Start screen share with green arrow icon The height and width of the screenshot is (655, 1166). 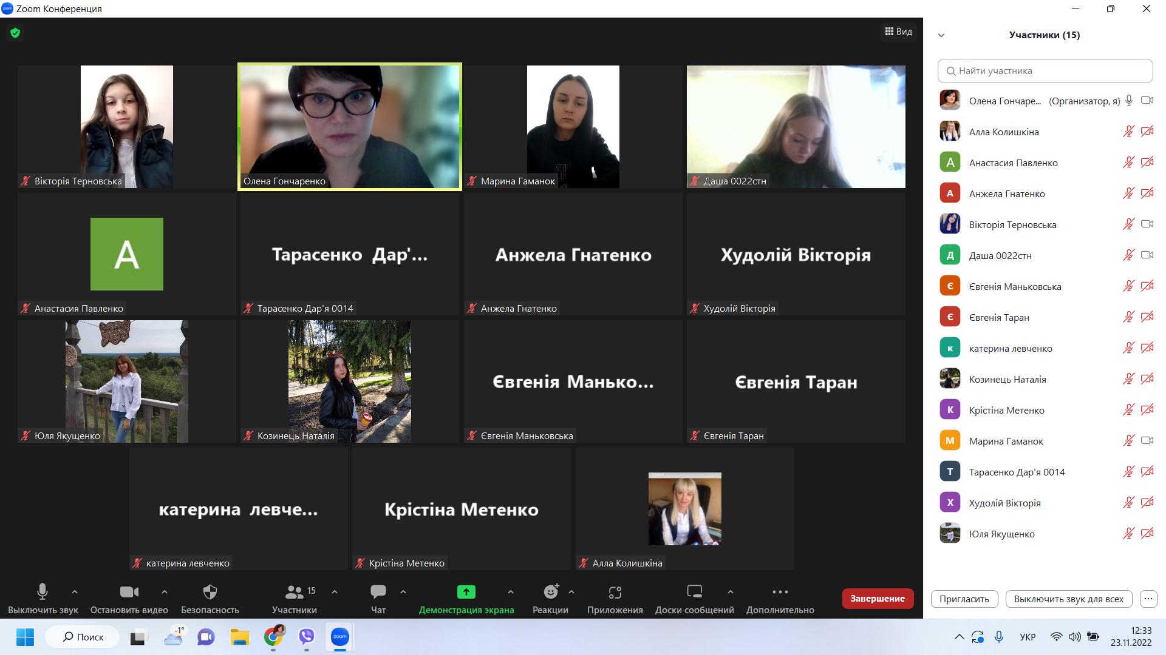pyautogui.click(x=466, y=592)
